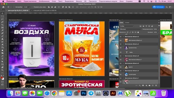Select the Horizontal Type tool
Image resolution: width=174 pixels, height=98 pixels.
coord(2,59)
